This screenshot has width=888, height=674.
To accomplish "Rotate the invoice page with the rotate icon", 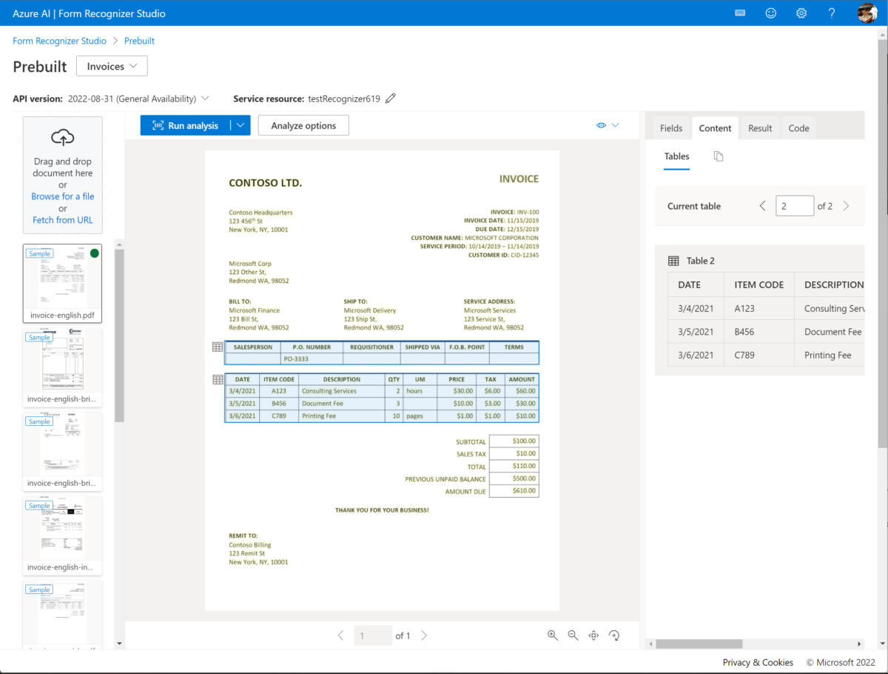I will click(613, 635).
